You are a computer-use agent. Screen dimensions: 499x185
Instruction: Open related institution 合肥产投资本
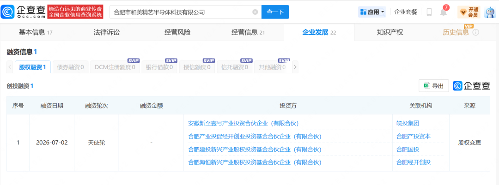(x=414, y=137)
